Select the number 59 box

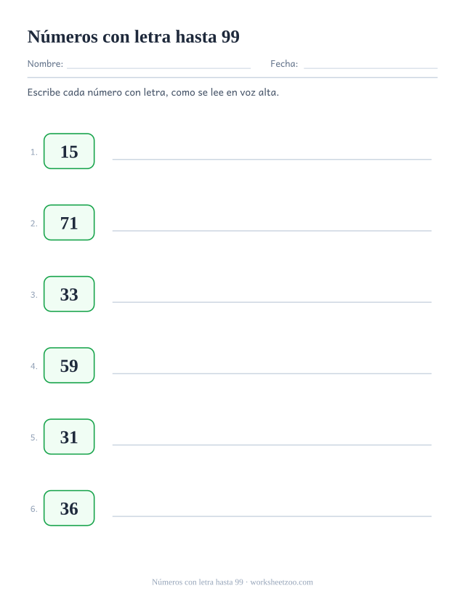point(69,365)
